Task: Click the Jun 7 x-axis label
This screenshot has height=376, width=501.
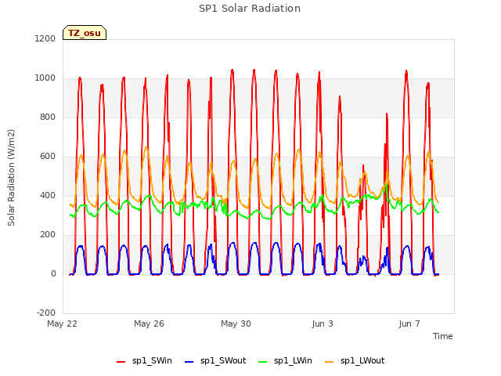Action: (x=409, y=324)
